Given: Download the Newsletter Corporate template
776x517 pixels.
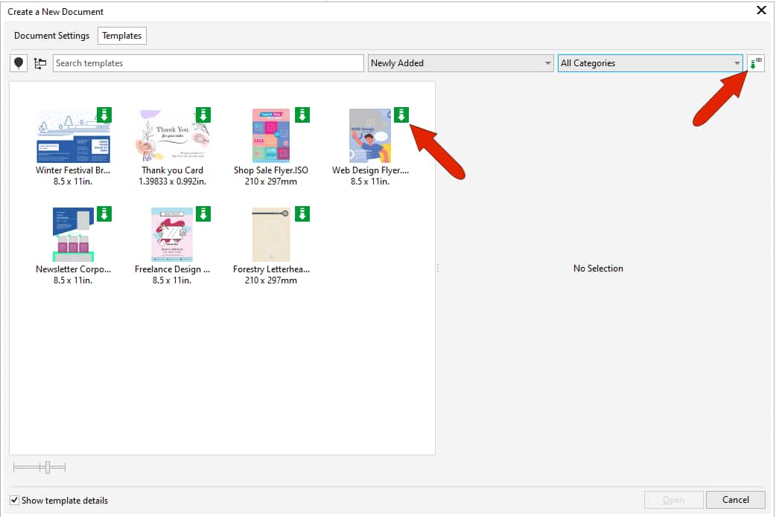Looking at the screenshot, I should (x=104, y=213).
